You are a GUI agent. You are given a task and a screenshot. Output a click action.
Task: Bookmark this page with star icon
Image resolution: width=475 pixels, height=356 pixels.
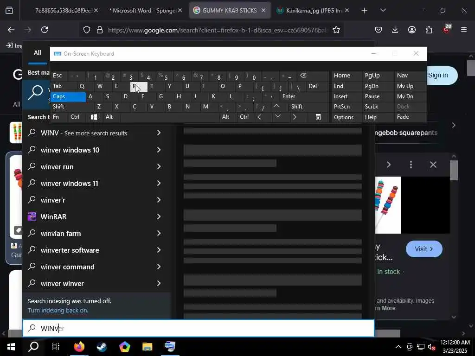[336, 30]
